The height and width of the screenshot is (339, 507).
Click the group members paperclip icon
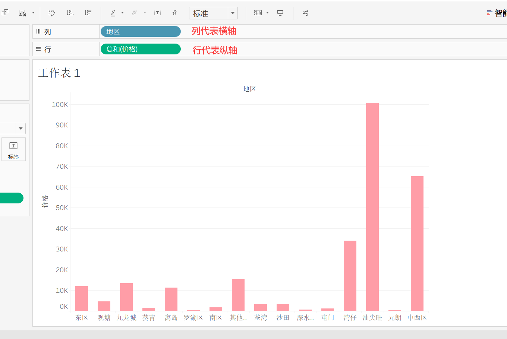pyautogui.click(x=134, y=13)
